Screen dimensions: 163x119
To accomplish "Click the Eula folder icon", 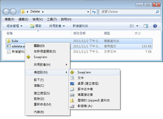I will [8, 41].
